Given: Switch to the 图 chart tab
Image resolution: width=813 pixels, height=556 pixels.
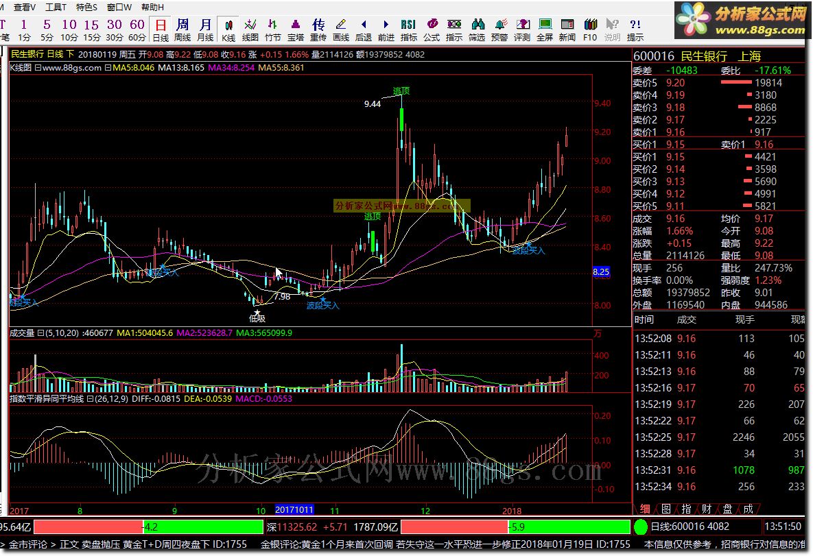Looking at the screenshot, I should tap(666, 509).
